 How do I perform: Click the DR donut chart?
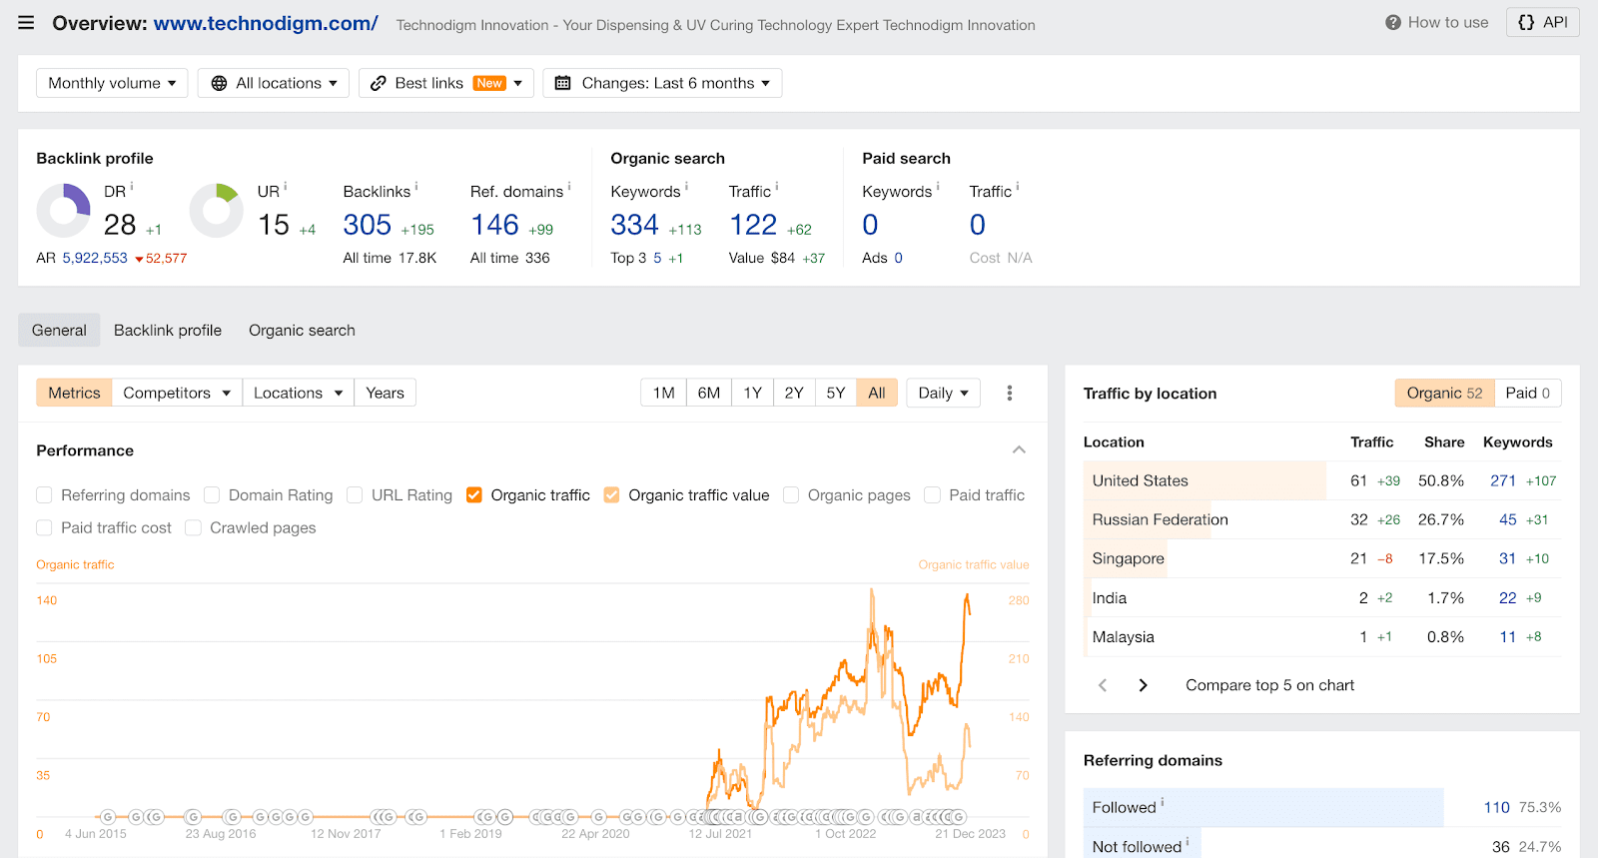(63, 211)
